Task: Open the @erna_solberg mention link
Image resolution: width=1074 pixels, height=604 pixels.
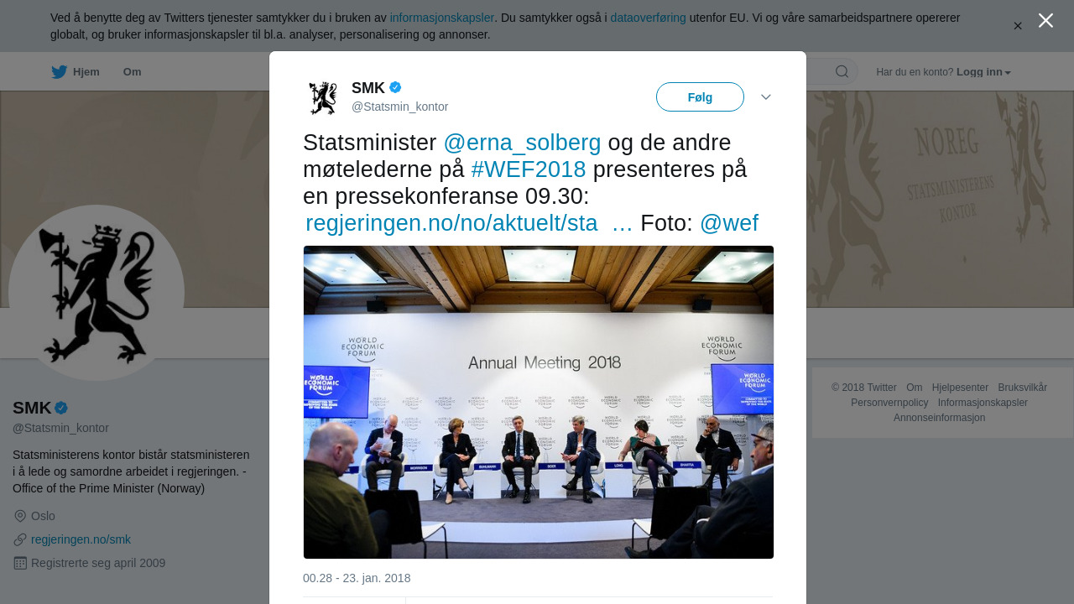Action: coord(522,143)
